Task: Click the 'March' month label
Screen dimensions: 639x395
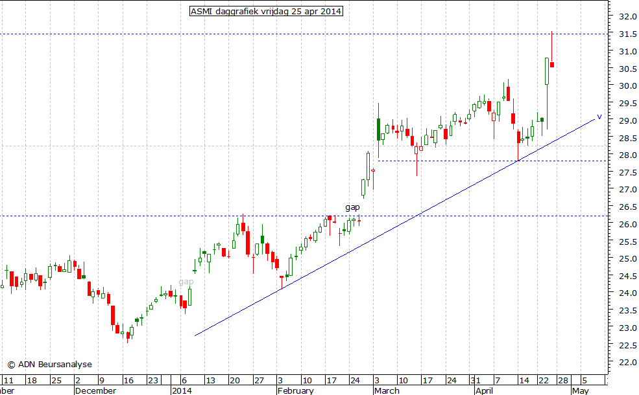Action: (387, 390)
